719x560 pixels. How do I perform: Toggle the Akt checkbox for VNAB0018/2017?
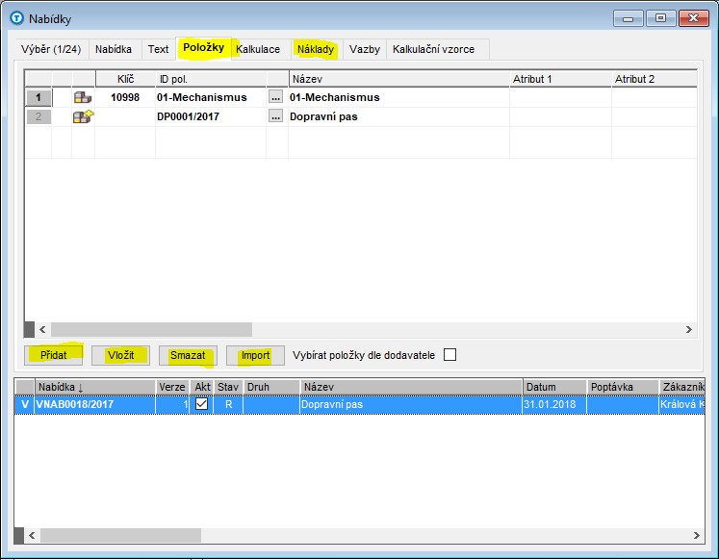pos(201,405)
